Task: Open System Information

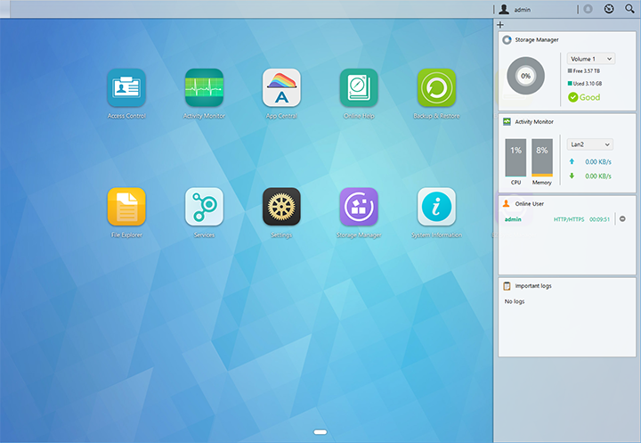Action: point(436,207)
